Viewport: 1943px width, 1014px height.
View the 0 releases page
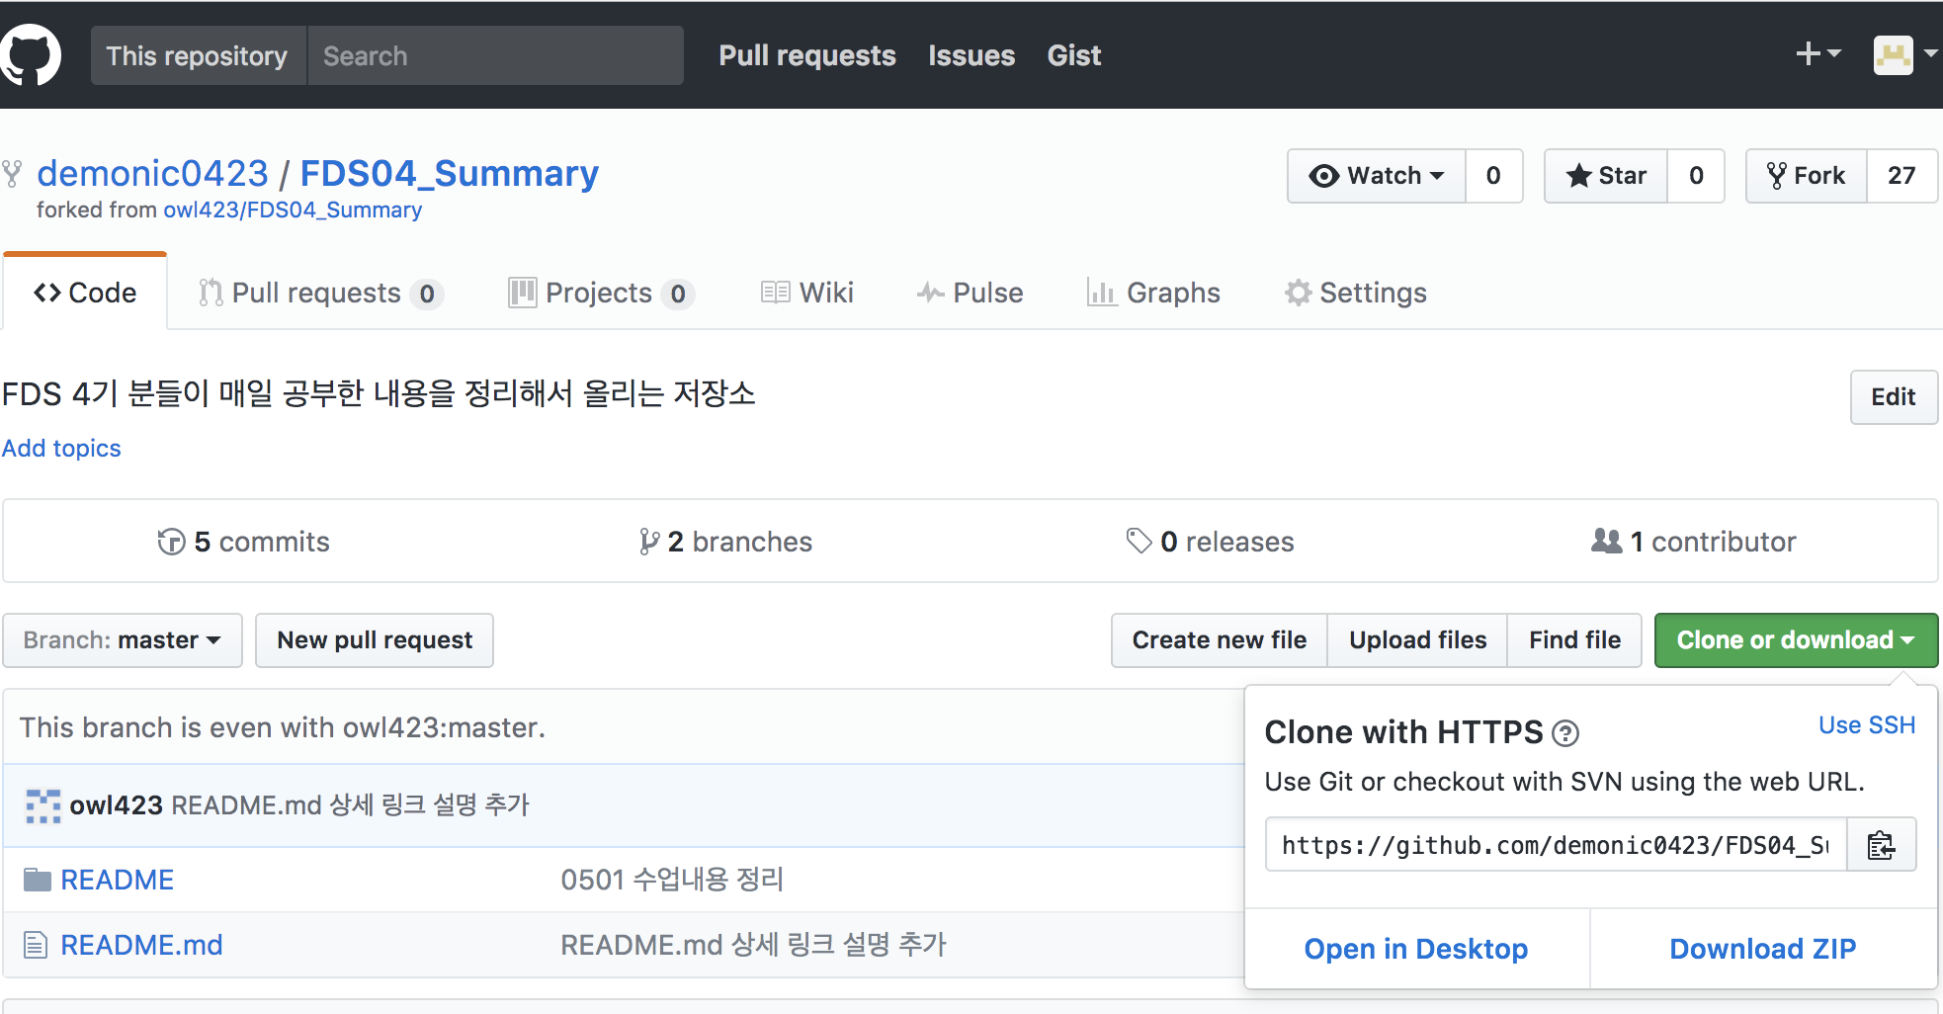[1211, 542]
